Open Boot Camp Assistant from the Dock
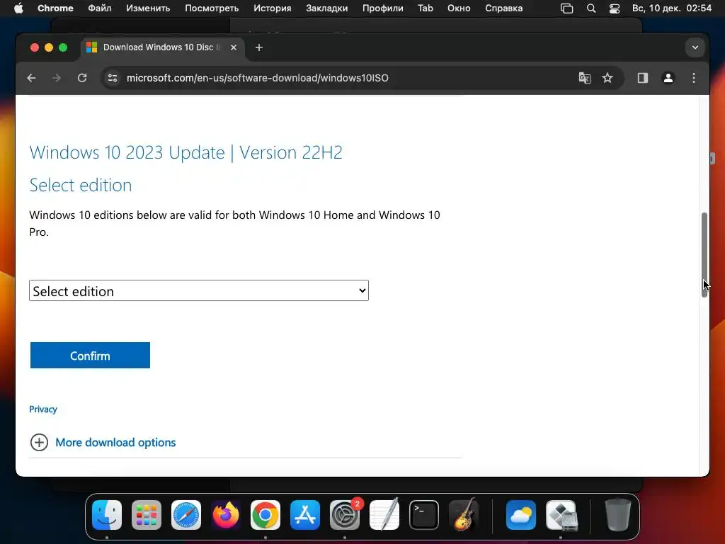 pos(561,515)
